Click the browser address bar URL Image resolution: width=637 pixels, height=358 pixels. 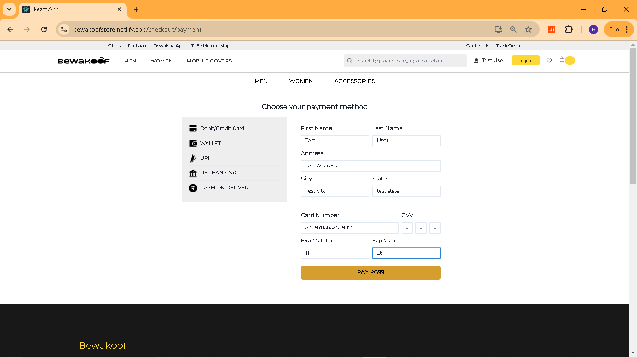pos(137,29)
